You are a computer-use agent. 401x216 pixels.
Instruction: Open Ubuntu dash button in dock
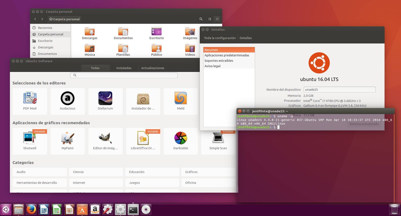(6, 209)
